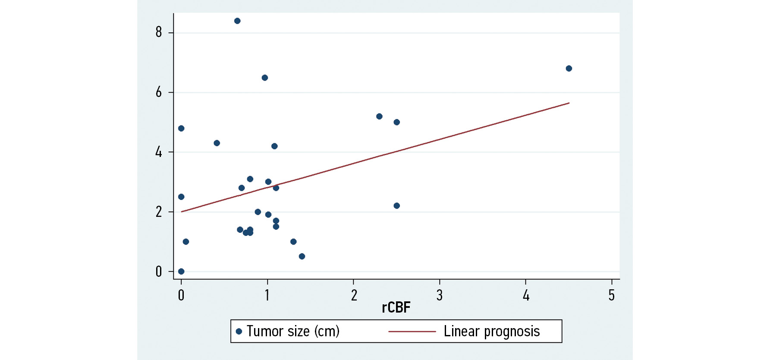Click the x-axis tick label "3"

[440, 295]
